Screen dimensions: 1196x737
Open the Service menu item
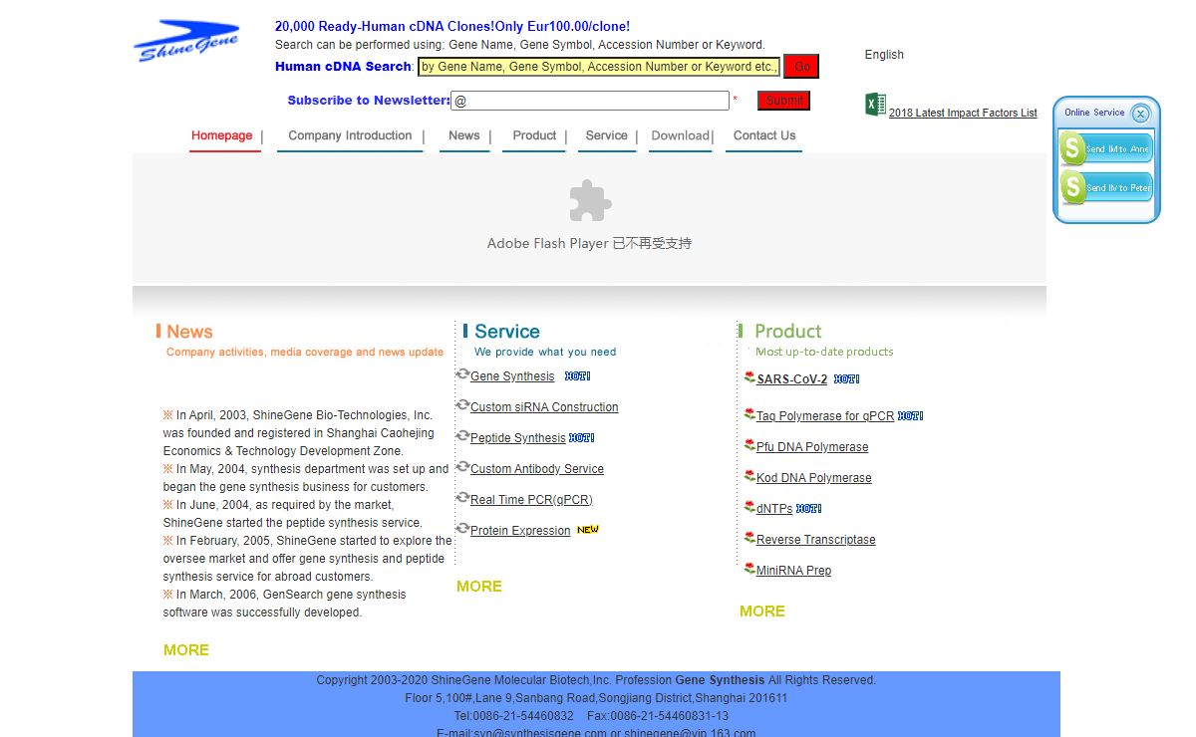tap(607, 135)
